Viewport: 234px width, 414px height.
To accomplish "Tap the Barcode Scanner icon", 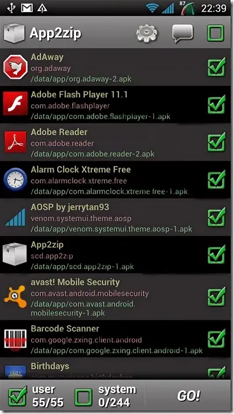I will click(15, 339).
